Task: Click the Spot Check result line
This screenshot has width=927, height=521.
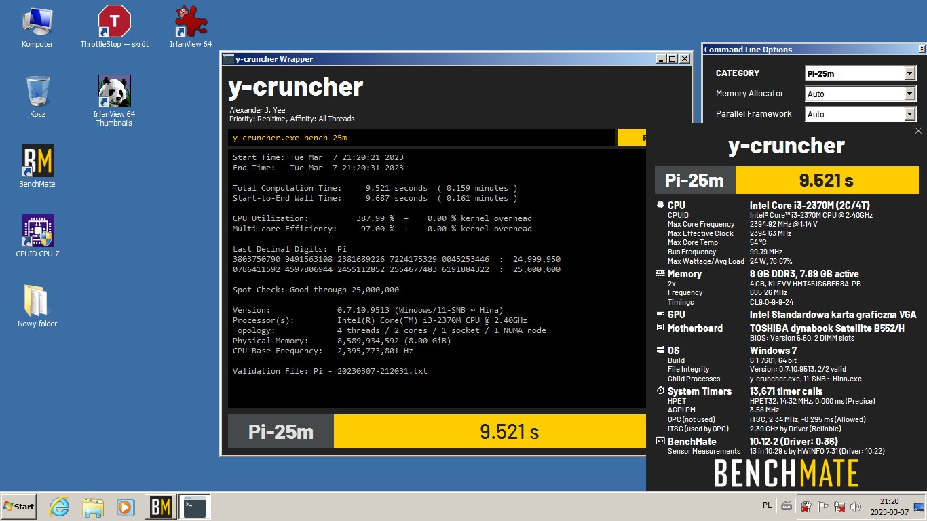Action: coord(316,290)
